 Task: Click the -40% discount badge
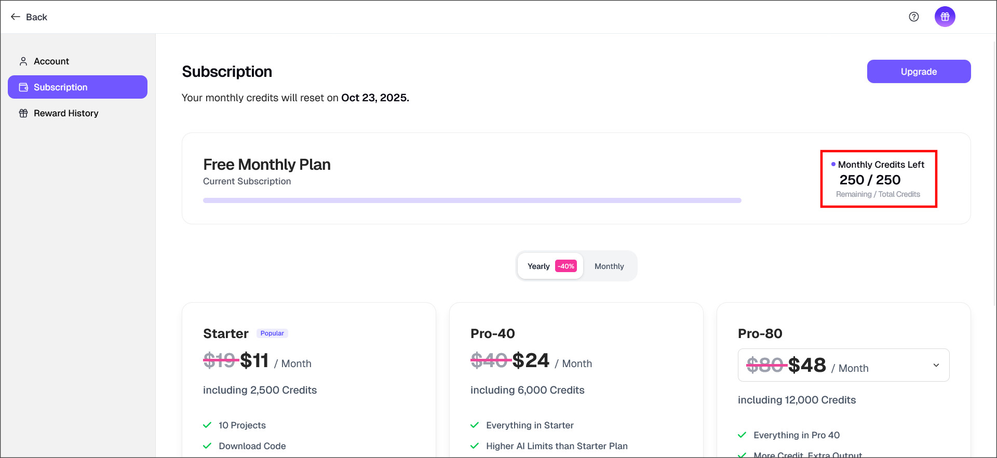tap(566, 266)
